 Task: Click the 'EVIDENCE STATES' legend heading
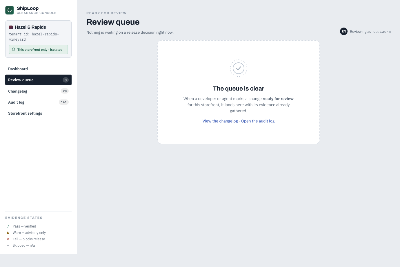(x=24, y=218)
